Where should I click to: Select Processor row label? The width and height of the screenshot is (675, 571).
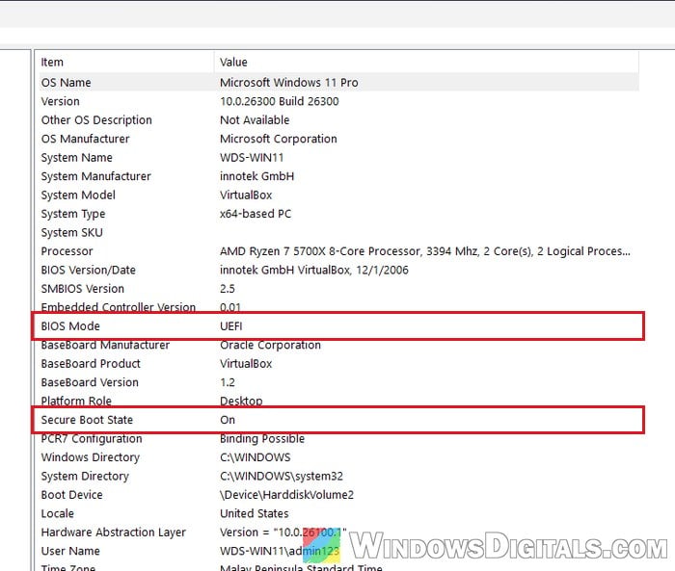pyautogui.click(x=67, y=251)
